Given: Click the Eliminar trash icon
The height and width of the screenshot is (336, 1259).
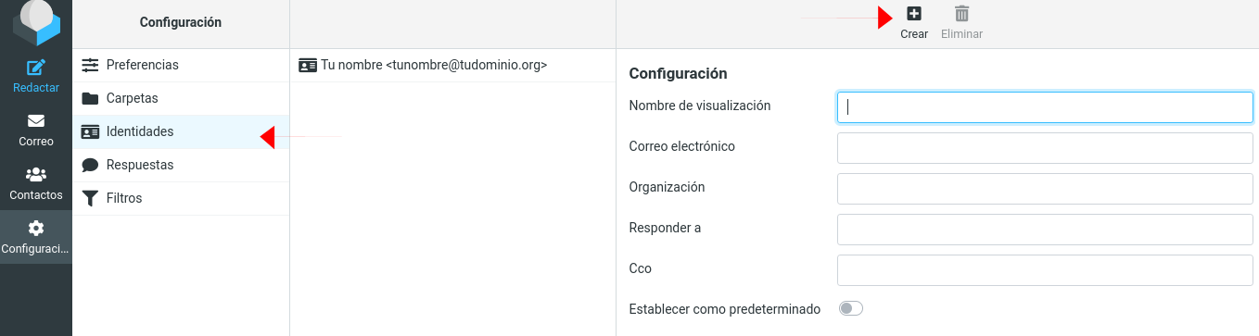Looking at the screenshot, I should (x=962, y=14).
